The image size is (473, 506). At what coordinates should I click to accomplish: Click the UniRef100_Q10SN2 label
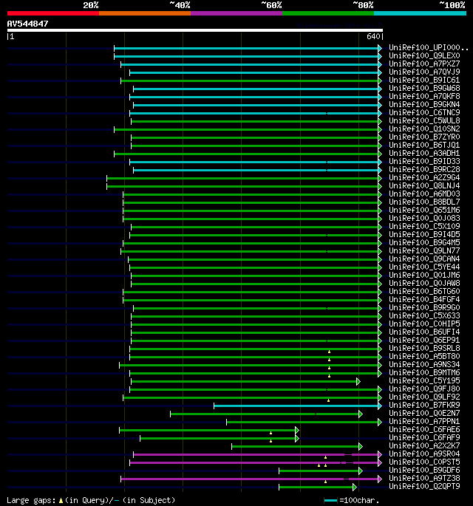pyautogui.click(x=424, y=129)
